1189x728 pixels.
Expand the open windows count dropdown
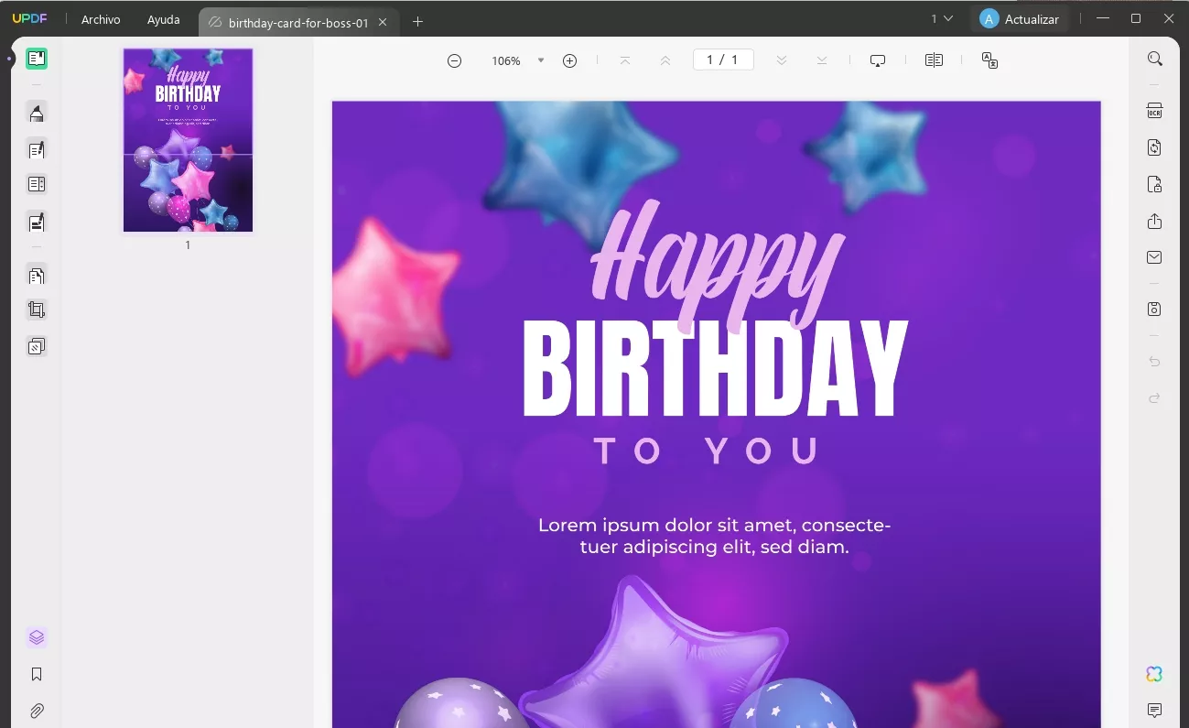[942, 18]
